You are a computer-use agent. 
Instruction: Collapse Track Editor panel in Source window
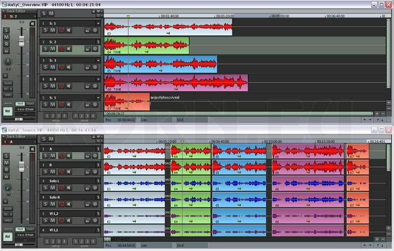coord(4,137)
